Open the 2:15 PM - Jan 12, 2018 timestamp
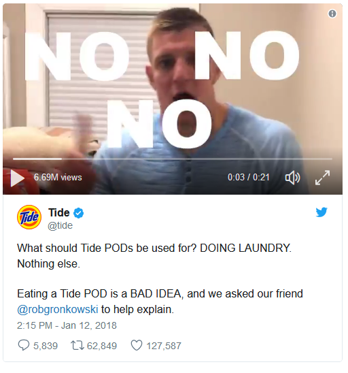Image resolution: width=348 pixels, height=373 pixels. tap(67, 325)
